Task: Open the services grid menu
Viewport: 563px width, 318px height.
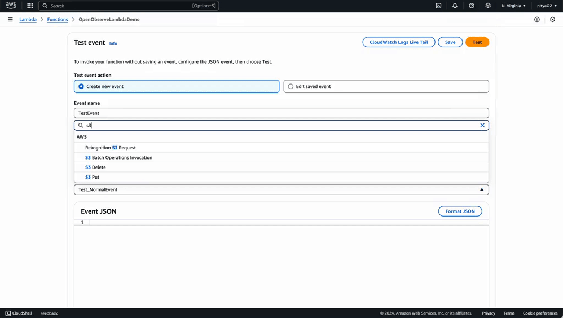Action: pyautogui.click(x=30, y=6)
